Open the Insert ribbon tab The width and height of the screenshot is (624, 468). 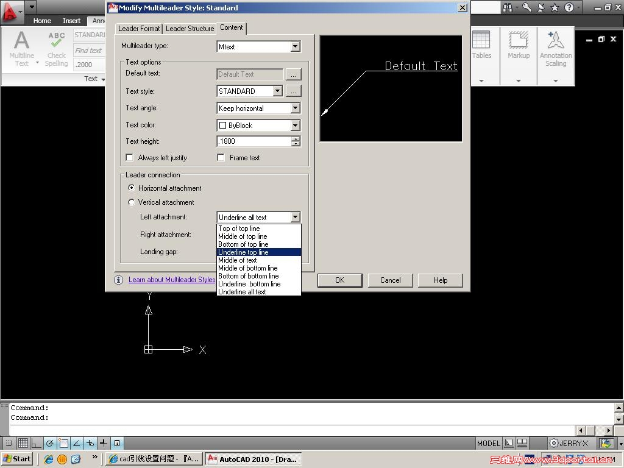[x=71, y=21]
